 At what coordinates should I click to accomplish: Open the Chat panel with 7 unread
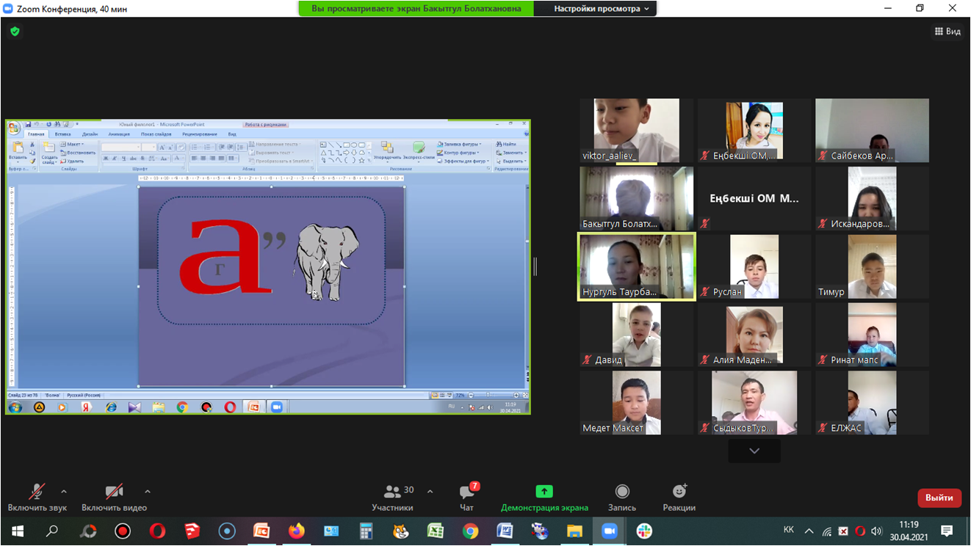(x=467, y=492)
